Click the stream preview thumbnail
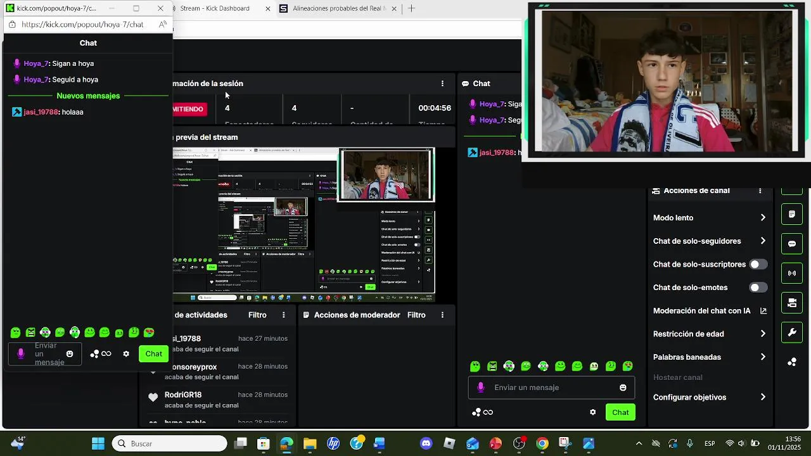 pyautogui.click(x=304, y=225)
